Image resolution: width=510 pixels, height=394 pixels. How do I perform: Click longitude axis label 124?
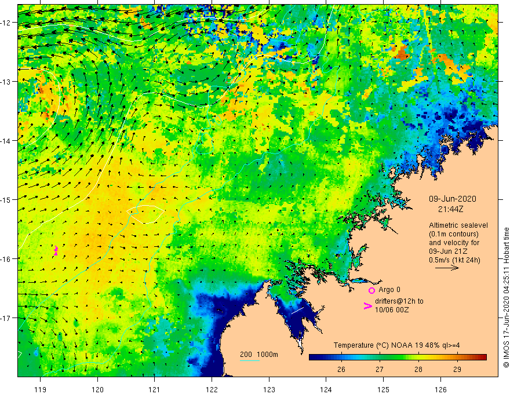(326, 389)
